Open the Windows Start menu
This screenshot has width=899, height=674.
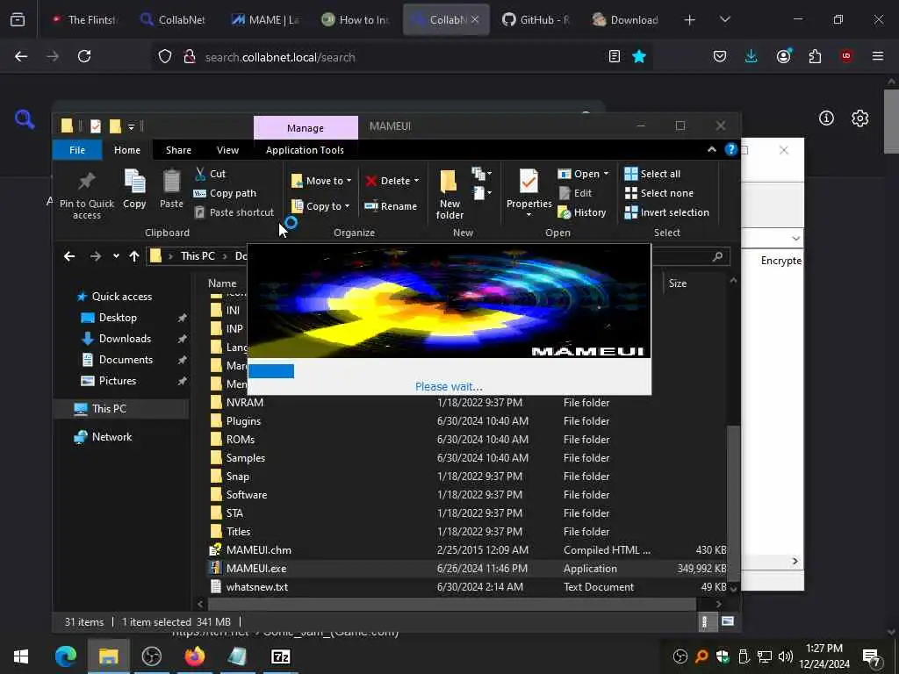tap(21, 656)
